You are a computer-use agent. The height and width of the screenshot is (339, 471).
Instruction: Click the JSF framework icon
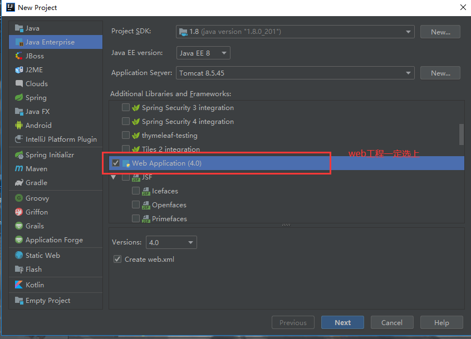click(136, 177)
